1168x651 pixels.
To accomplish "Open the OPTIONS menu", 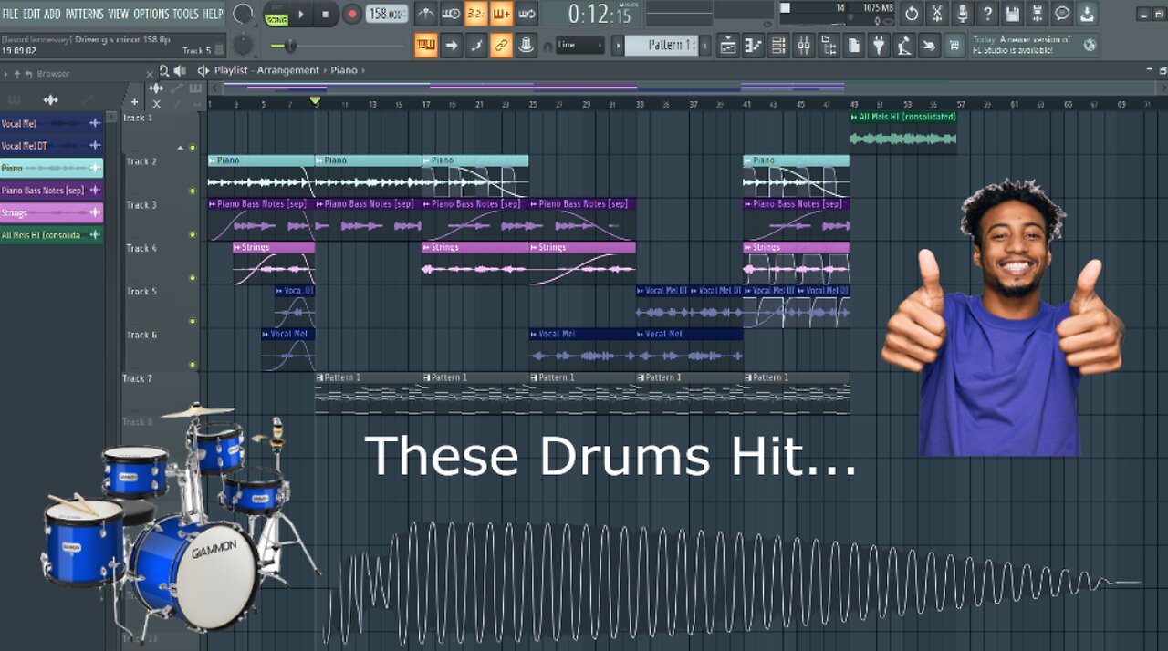I will [151, 14].
